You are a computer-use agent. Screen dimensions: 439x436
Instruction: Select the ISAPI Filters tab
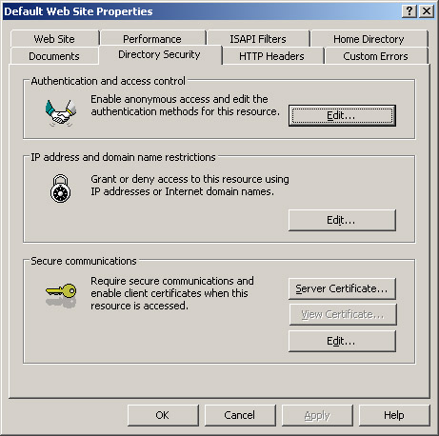point(258,39)
